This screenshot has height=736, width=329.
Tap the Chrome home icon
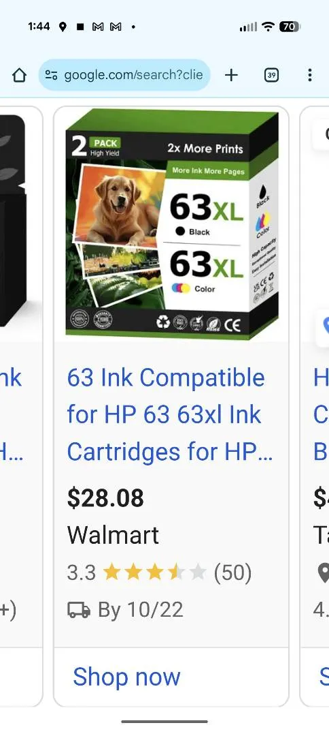coord(19,75)
